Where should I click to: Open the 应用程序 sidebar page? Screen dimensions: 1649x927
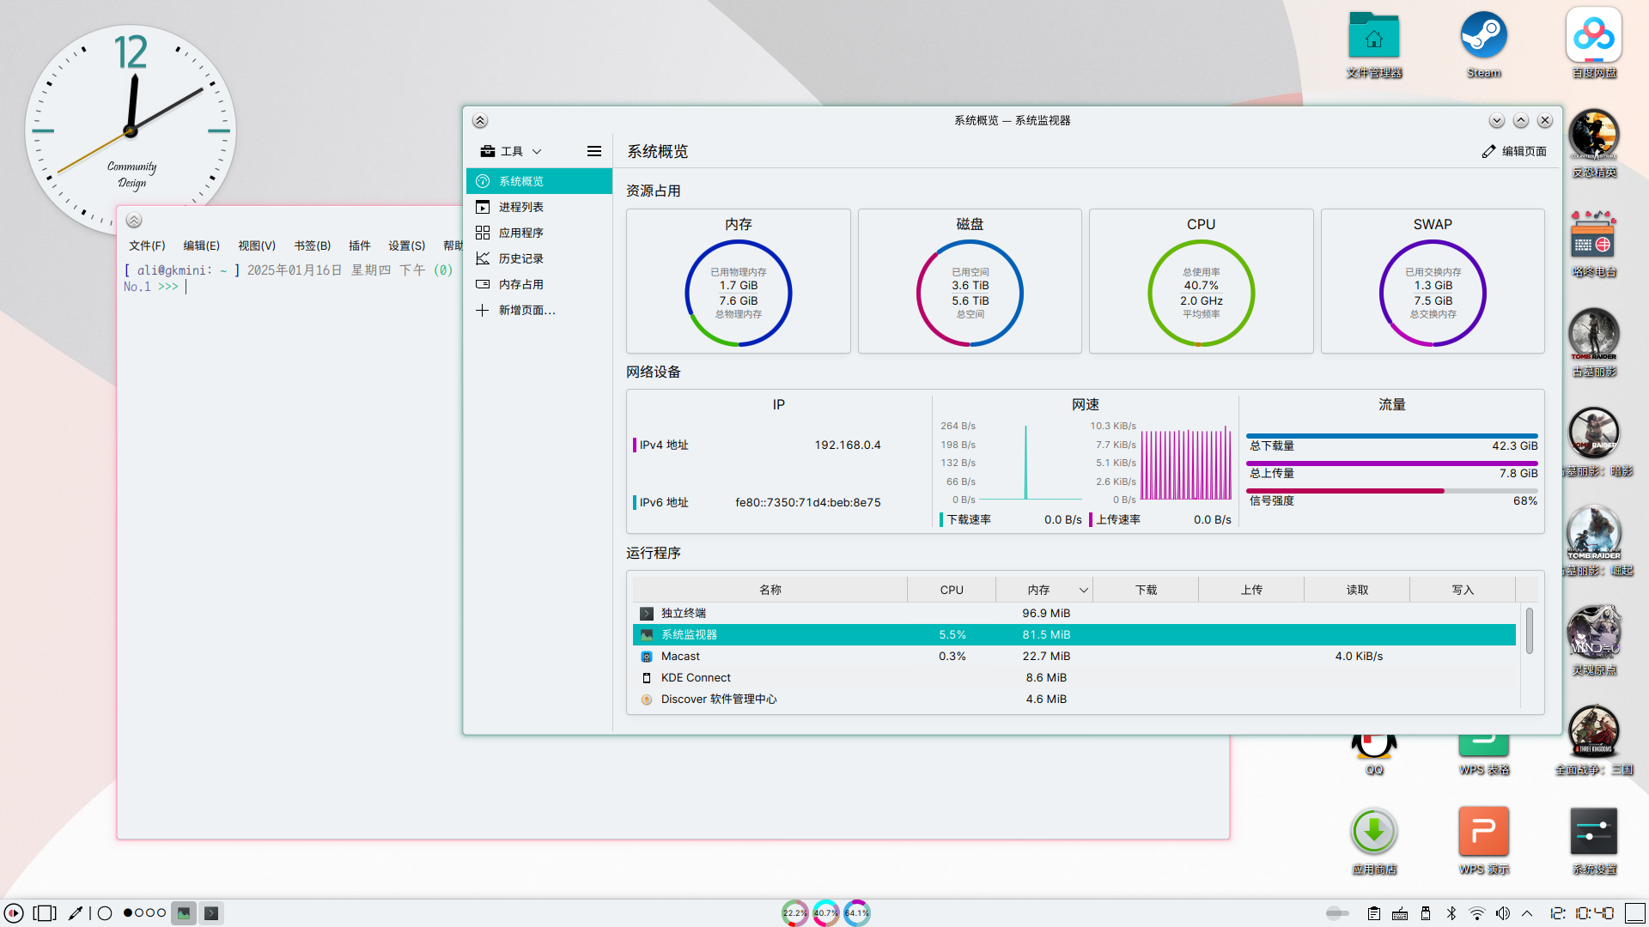coord(539,233)
